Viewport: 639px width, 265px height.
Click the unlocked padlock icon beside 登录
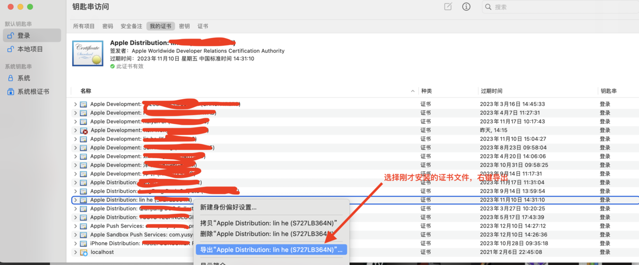pos(10,35)
